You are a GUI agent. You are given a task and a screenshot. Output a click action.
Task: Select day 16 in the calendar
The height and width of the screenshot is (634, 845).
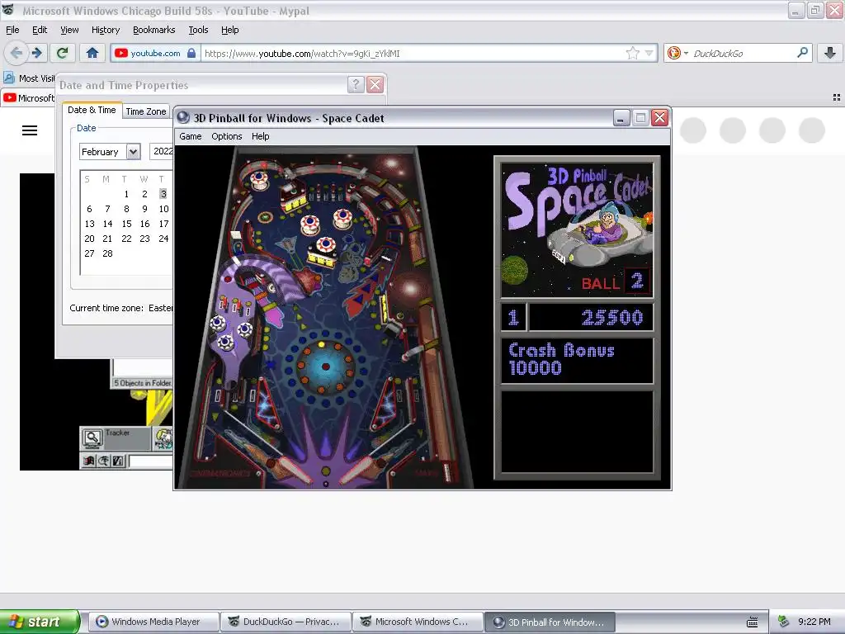pos(144,224)
